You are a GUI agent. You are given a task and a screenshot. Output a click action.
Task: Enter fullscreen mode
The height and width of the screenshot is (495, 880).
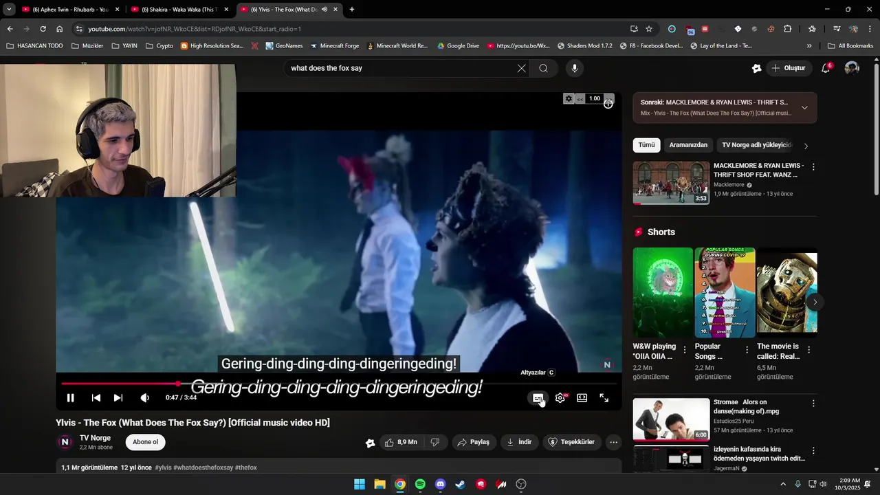pyautogui.click(x=604, y=398)
